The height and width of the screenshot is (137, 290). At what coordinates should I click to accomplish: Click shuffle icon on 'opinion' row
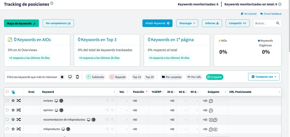18,110
